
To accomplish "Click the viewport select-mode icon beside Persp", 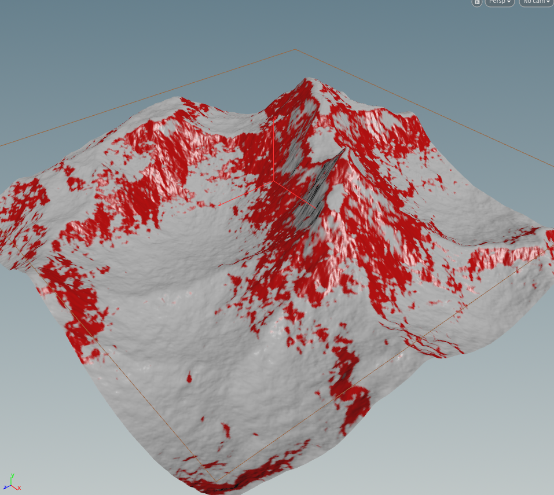I will 476,2.
